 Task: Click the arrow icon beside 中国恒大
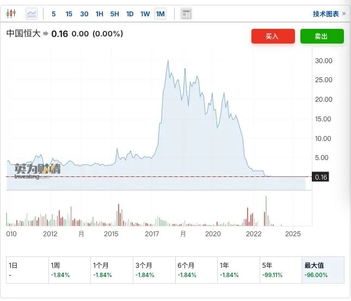pyautogui.click(x=46, y=34)
